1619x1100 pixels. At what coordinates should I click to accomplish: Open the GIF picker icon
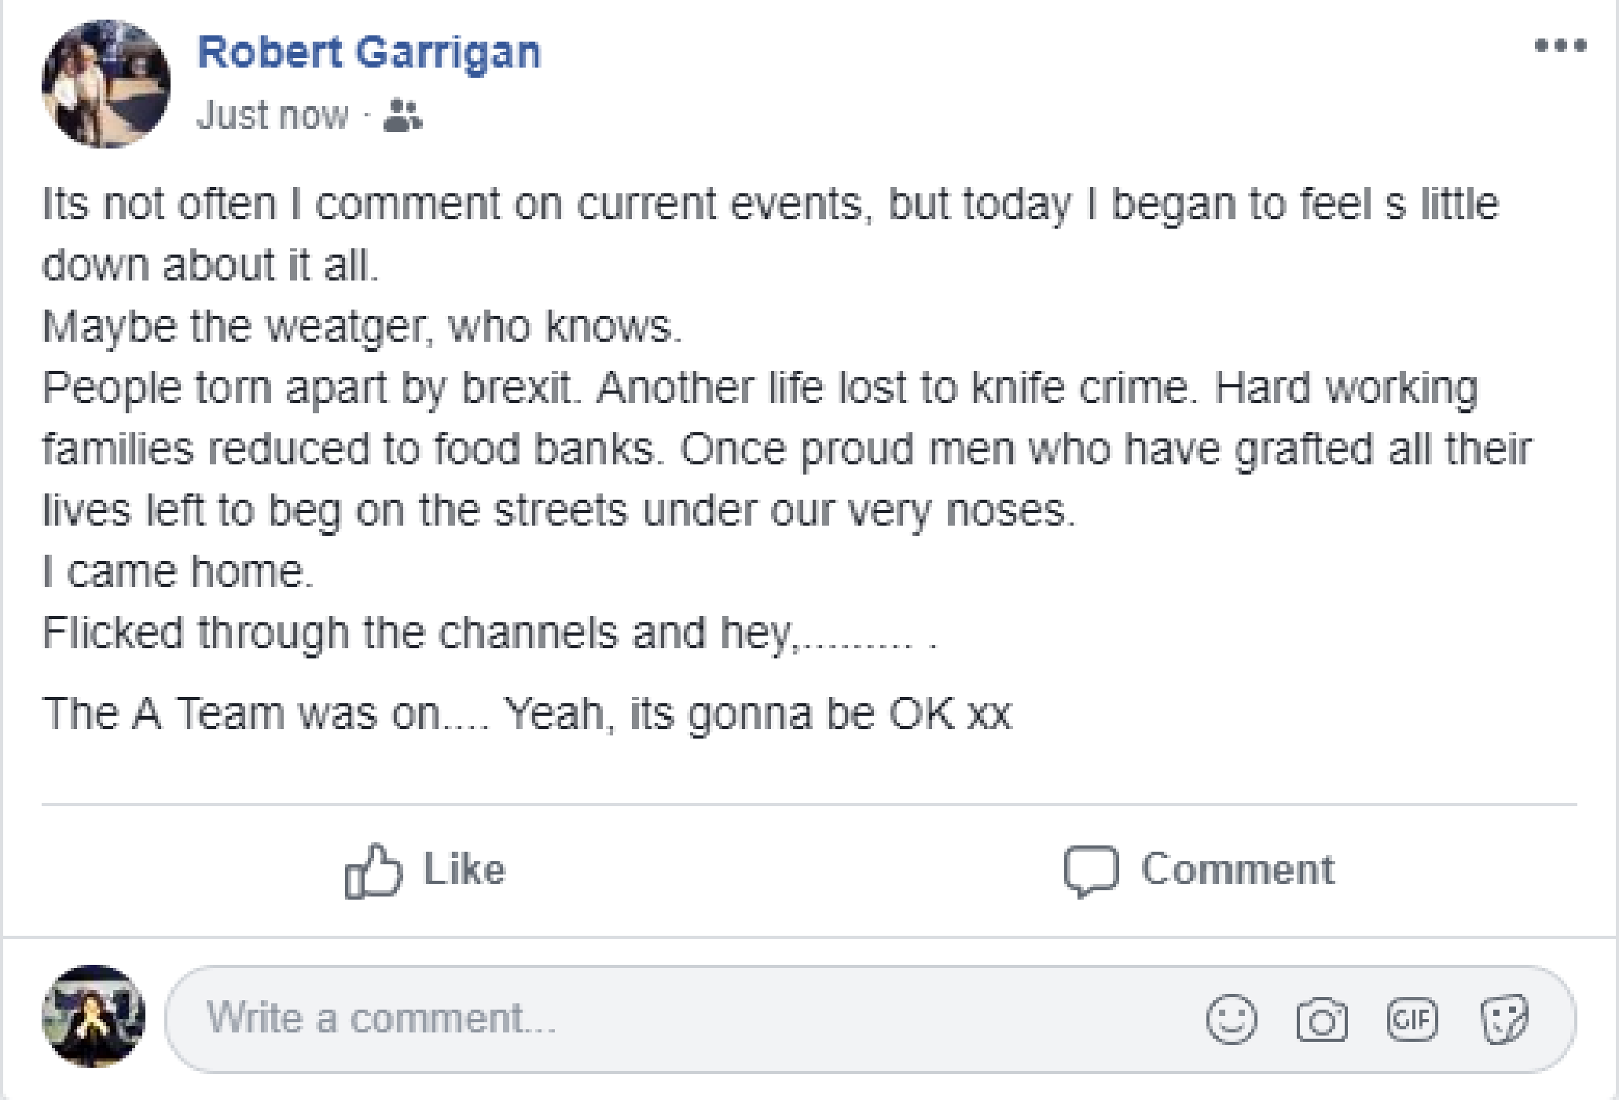click(1412, 1019)
